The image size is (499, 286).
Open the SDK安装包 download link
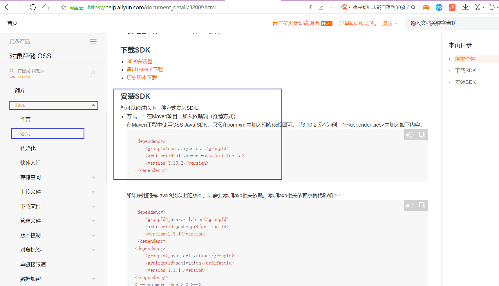139,62
